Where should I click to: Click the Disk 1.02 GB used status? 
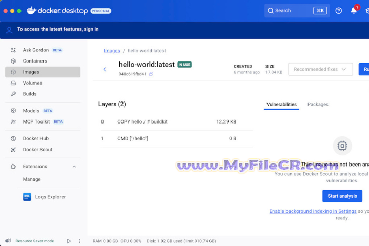pyautogui.click(x=181, y=241)
